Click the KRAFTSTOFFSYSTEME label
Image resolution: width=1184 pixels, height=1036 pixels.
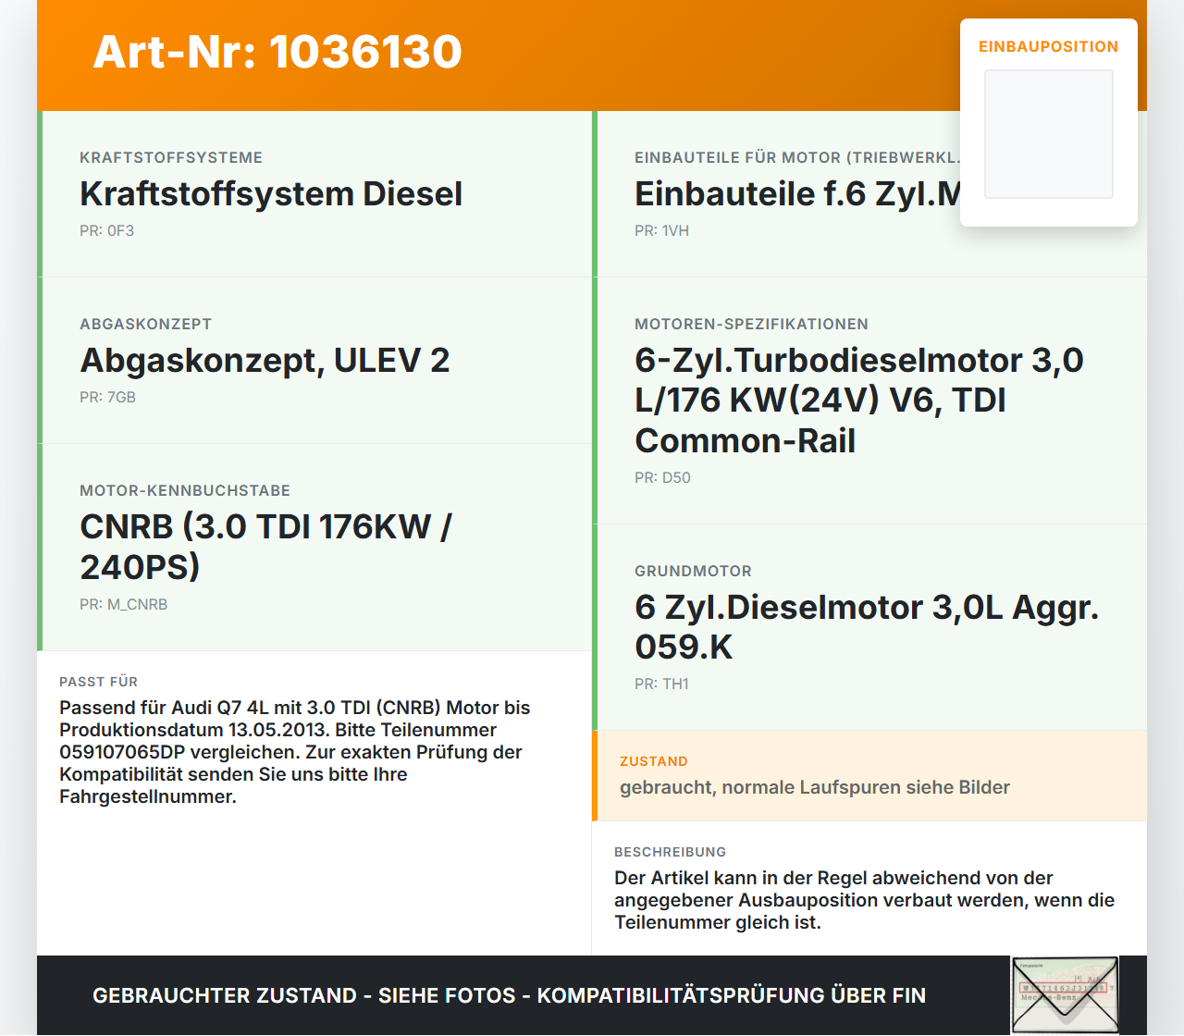tap(171, 157)
